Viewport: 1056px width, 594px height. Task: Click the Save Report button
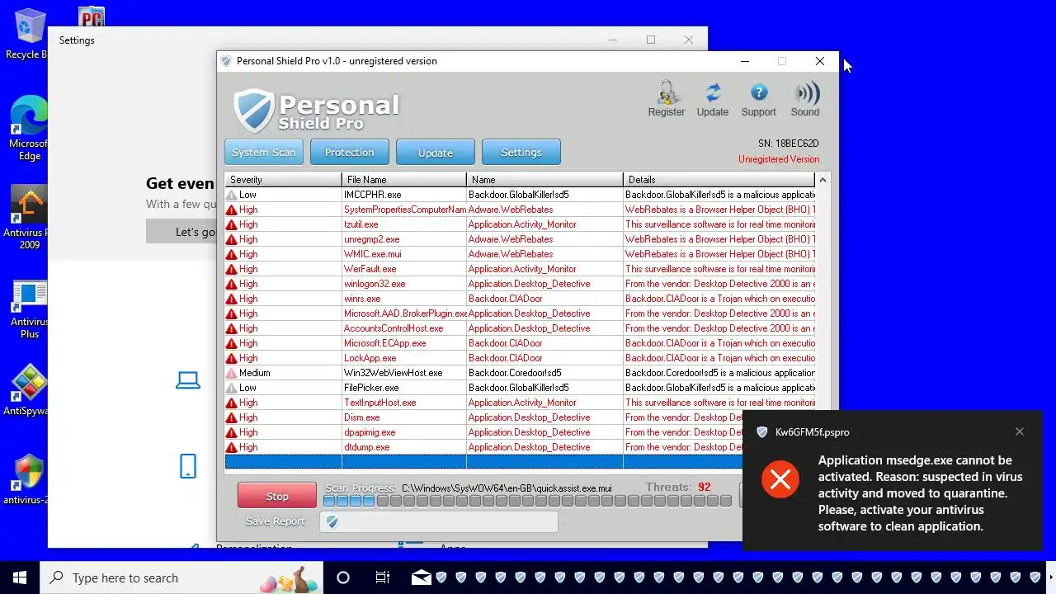click(275, 521)
